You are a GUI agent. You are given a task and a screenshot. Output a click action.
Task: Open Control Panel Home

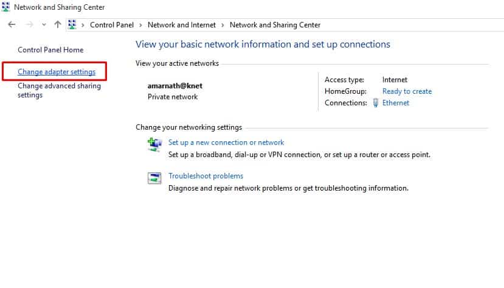tap(50, 50)
